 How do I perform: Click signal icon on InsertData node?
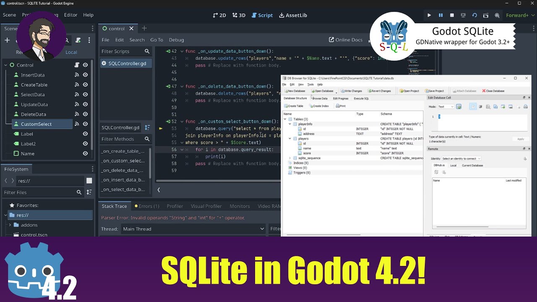coord(77,75)
